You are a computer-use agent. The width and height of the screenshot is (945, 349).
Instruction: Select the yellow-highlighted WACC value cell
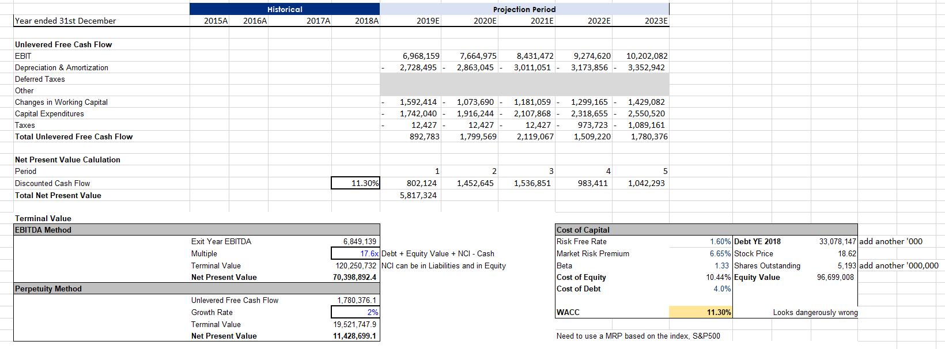(700, 312)
